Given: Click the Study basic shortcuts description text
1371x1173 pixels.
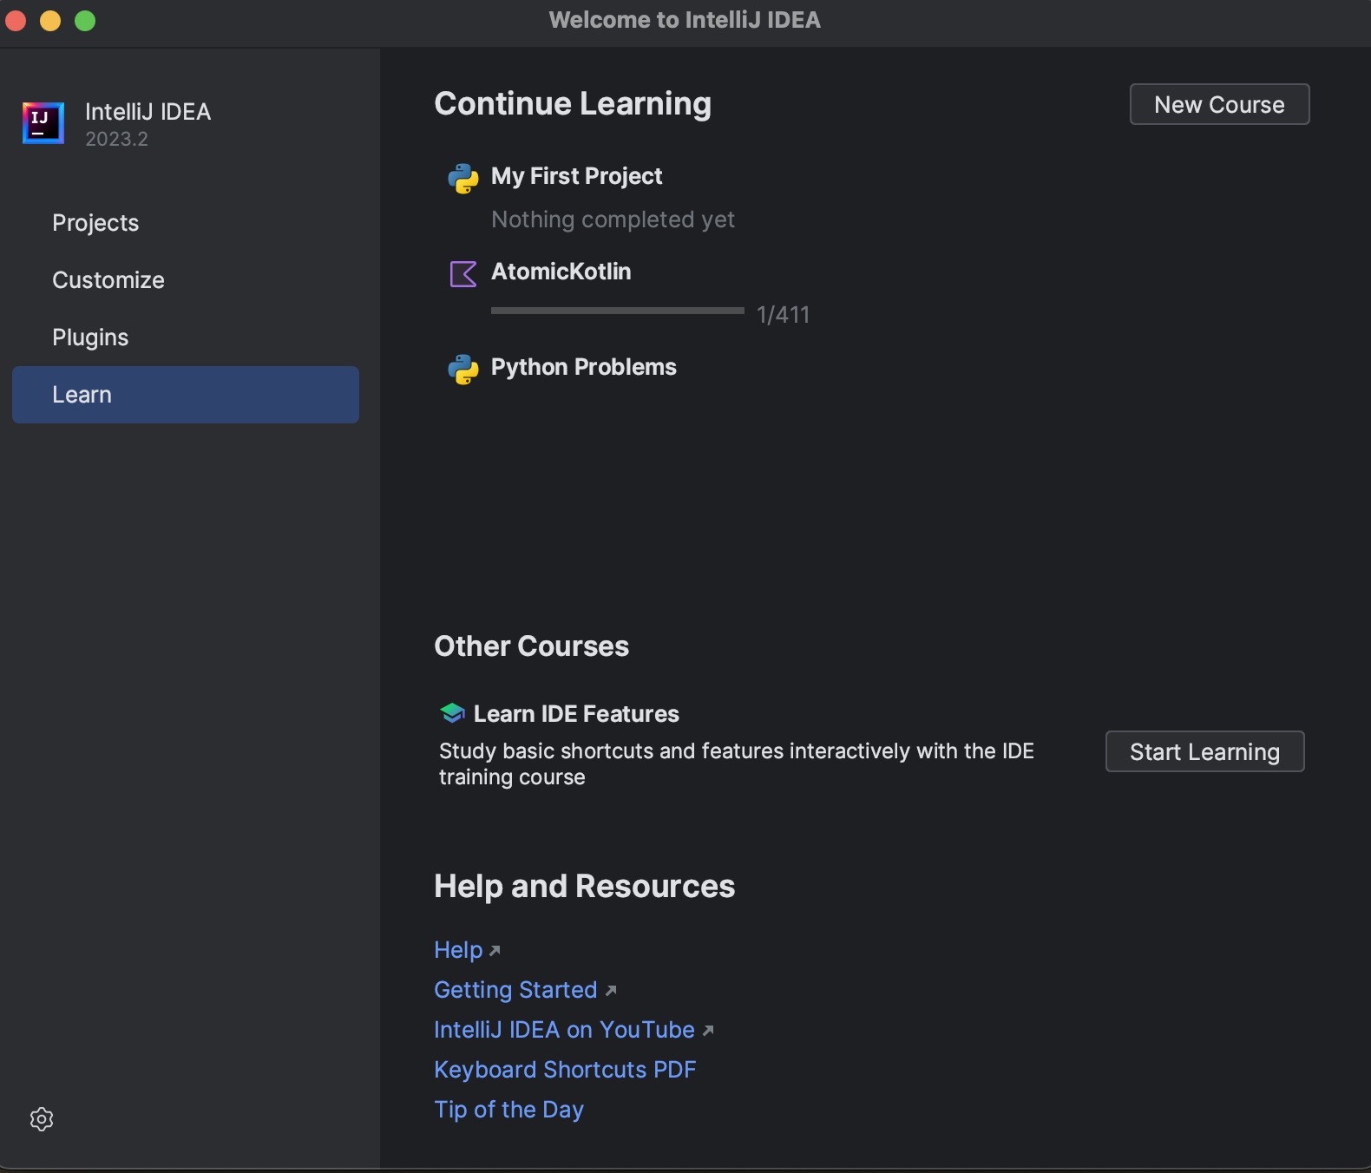Looking at the screenshot, I should coord(736,764).
